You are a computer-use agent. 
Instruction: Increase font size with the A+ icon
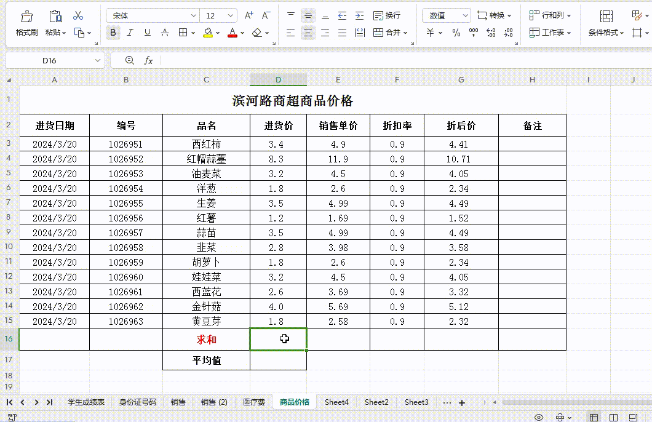pos(248,16)
